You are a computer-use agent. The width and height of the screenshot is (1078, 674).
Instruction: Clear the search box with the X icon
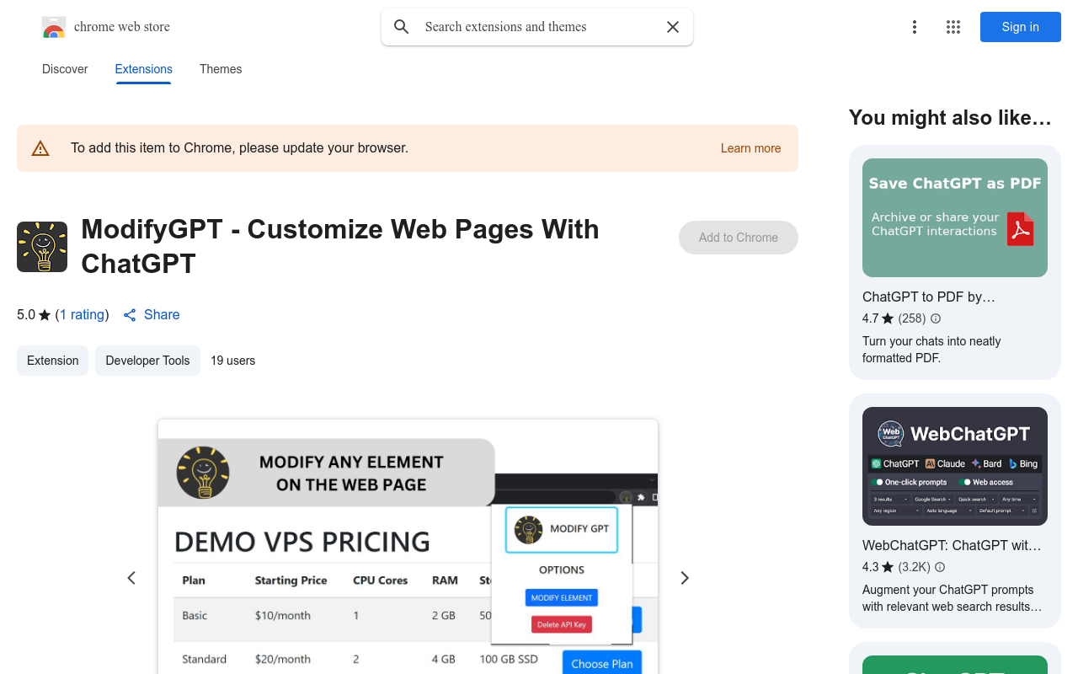click(x=673, y=27)
